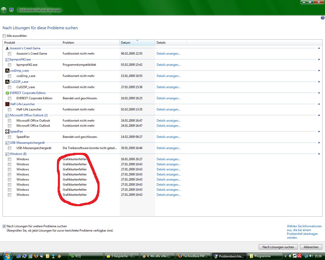The width and height of the screenshot is (325, 260).
Task: Open Details anzeigen for USB-Massenspeichergerät
Action: click(169, 148)
